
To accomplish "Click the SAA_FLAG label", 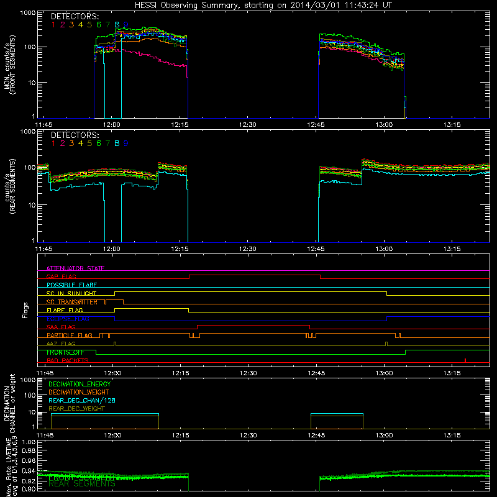I will 61,327.
